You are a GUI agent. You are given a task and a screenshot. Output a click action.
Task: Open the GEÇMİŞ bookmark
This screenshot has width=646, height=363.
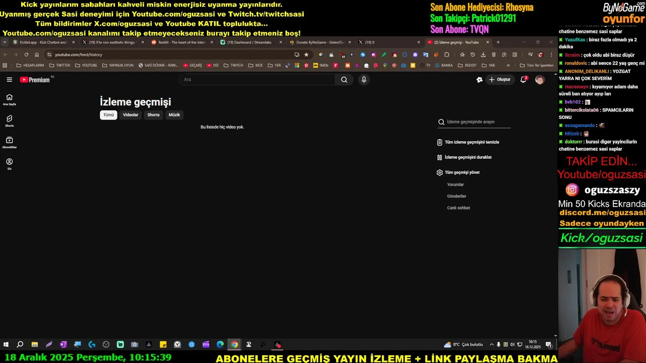point(193,66)
